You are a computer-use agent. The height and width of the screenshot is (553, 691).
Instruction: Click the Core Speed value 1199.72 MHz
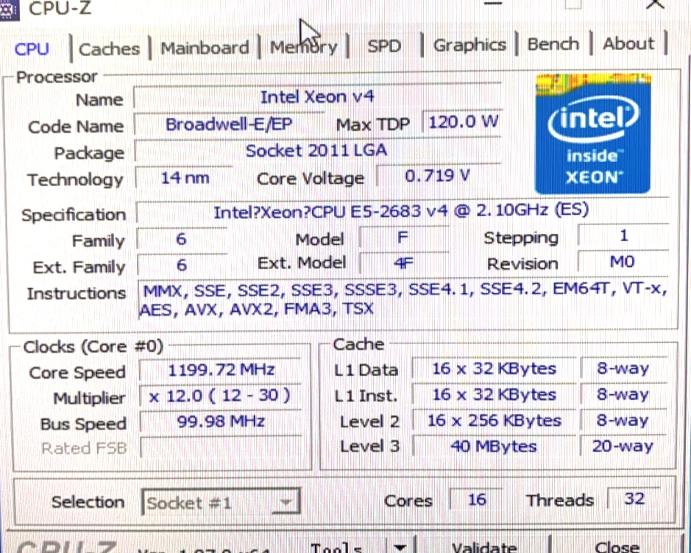(x=221, y=370)
